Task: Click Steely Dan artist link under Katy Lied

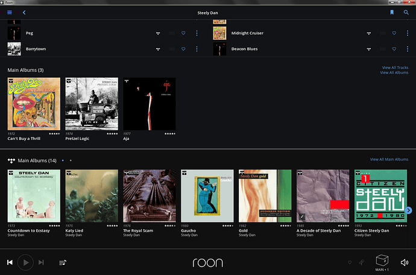Action: pos(74,235)
